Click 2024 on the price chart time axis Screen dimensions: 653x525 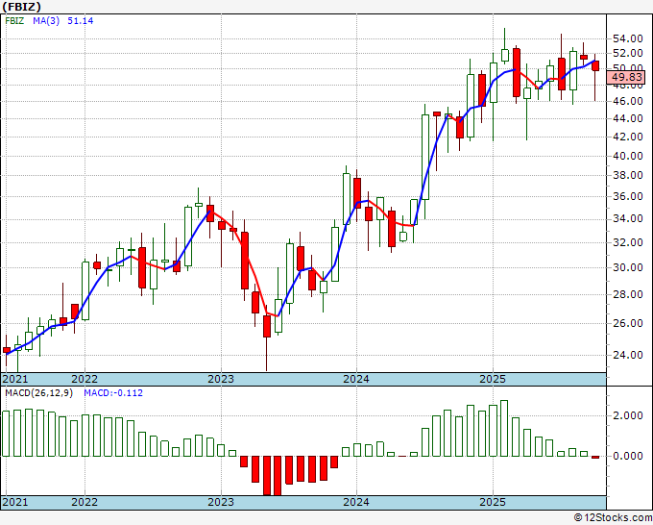pyautogui.click(x=356, y=379)
